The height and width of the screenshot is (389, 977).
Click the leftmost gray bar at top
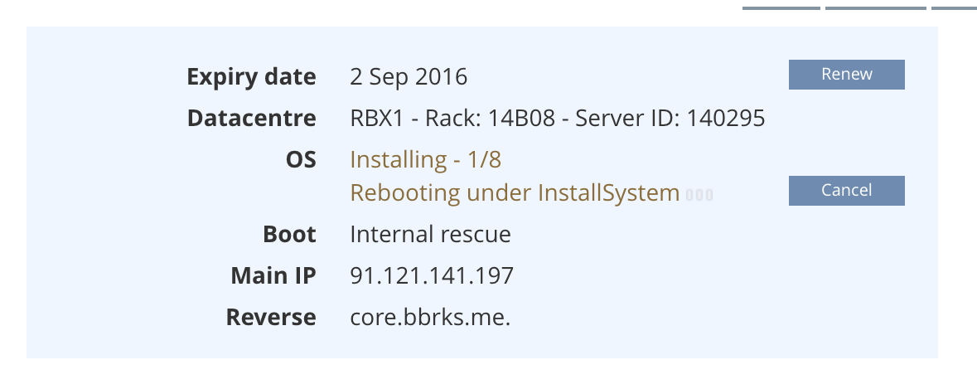click(x=781, y=8)
